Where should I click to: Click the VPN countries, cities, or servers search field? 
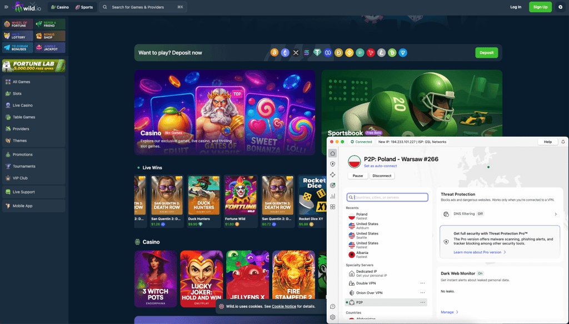tap(387, 197)
